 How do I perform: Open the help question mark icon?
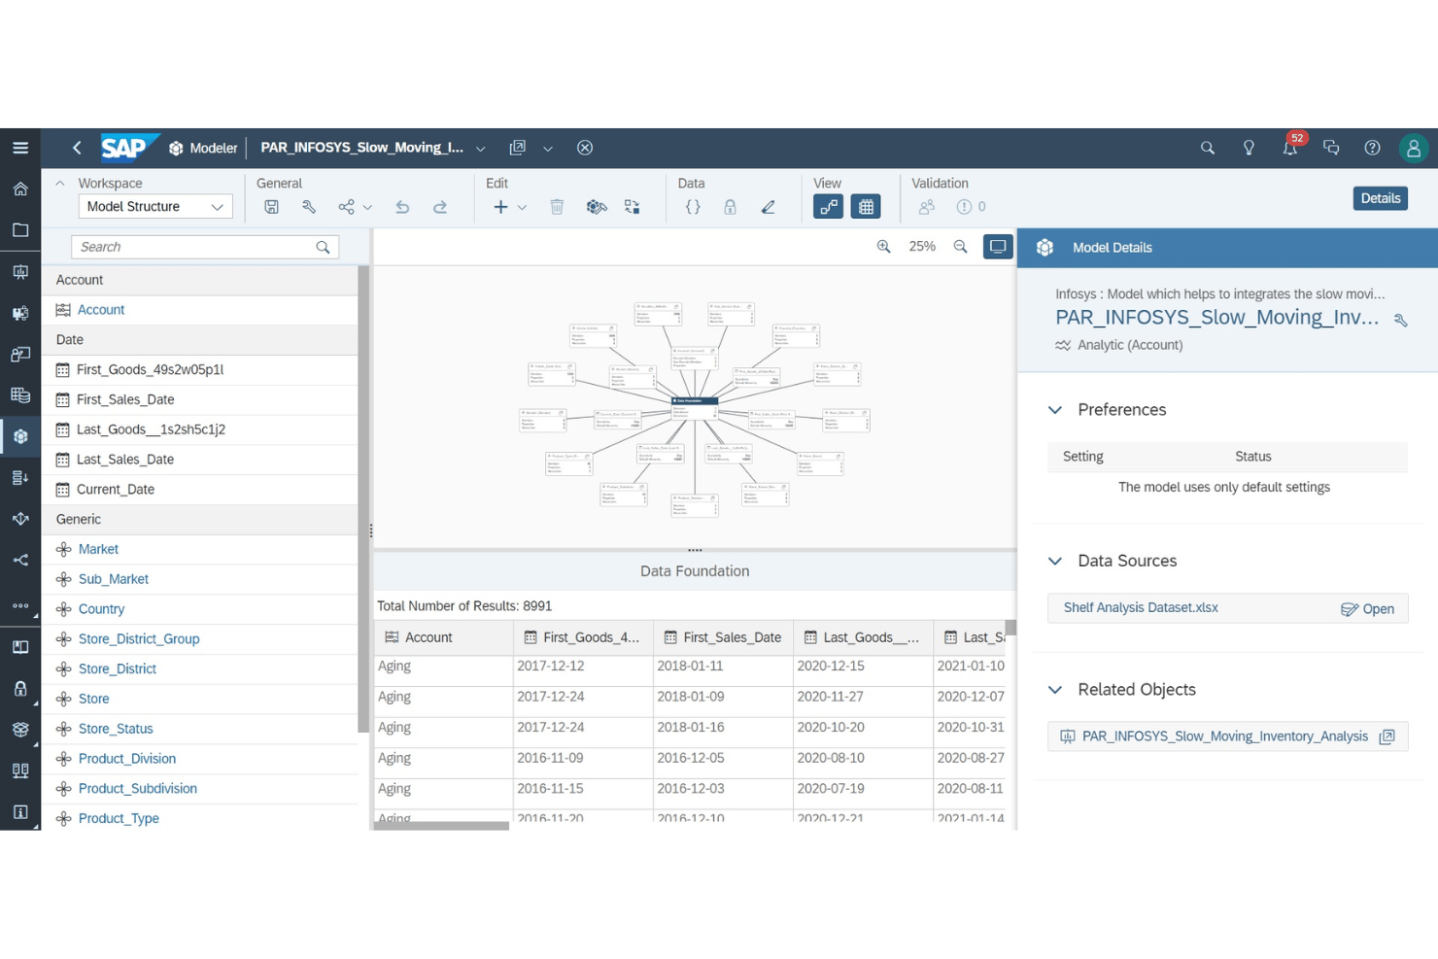pos(1372,148)
